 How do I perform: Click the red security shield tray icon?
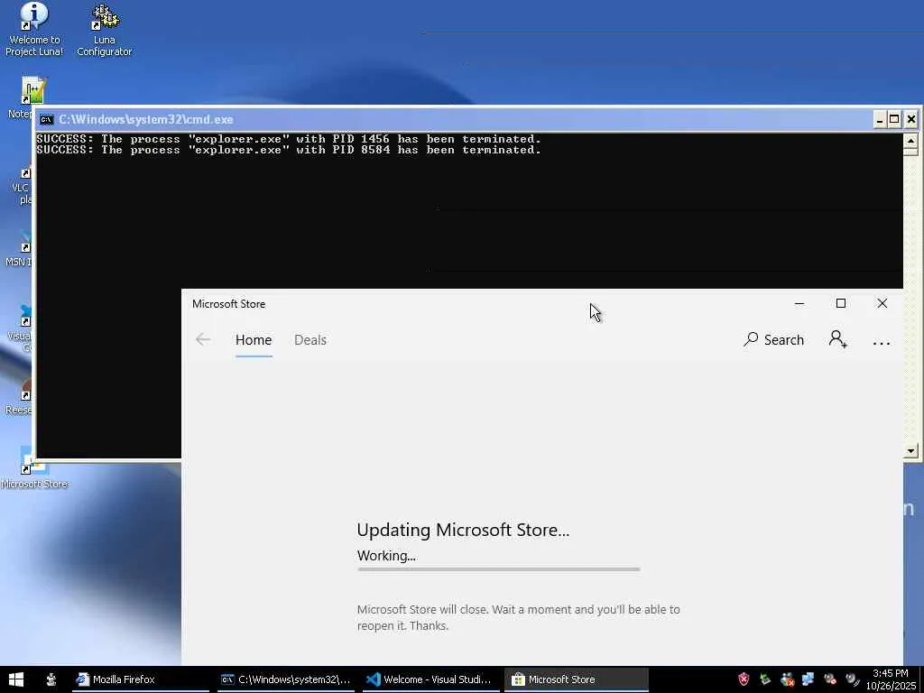744,679
